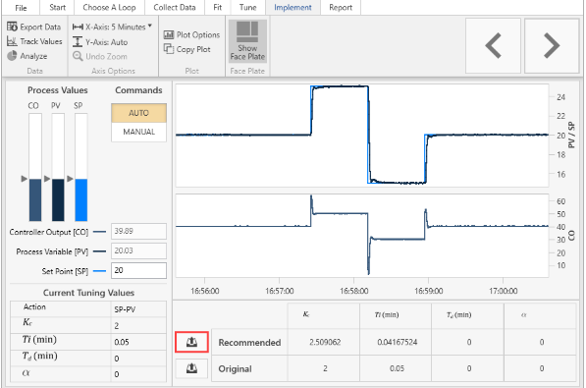This screenshot has height=388, width=586.
Task: Click the SP bar gauge
Action: pyautogui.click(x=81, y=167)
